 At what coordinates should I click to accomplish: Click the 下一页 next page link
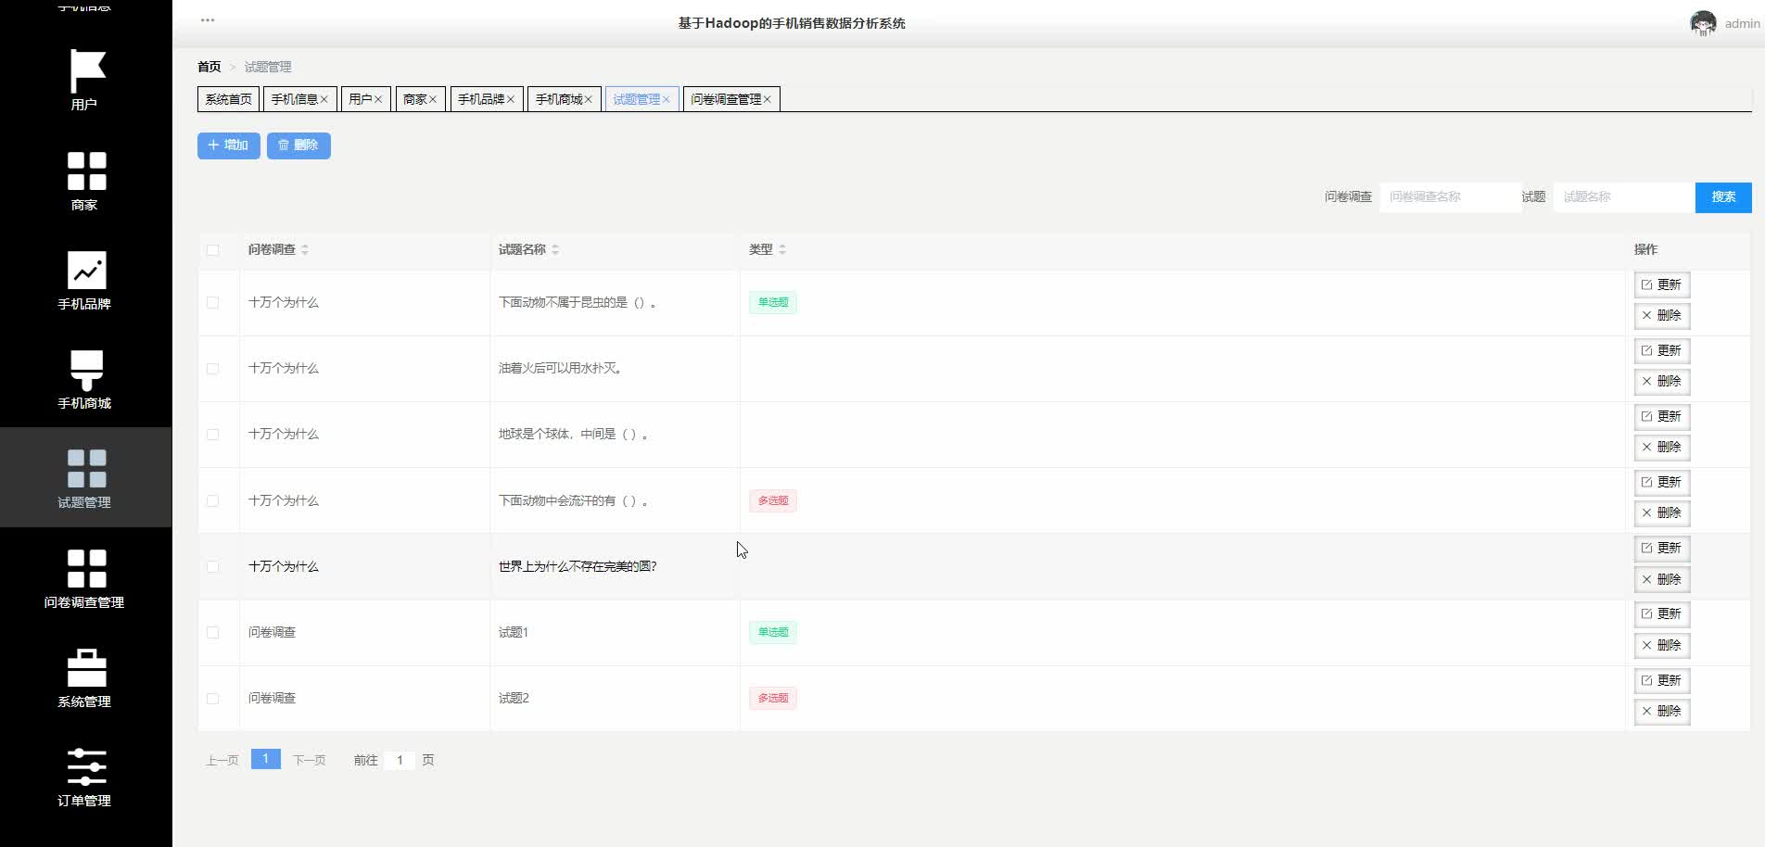(x=309, y=760)
